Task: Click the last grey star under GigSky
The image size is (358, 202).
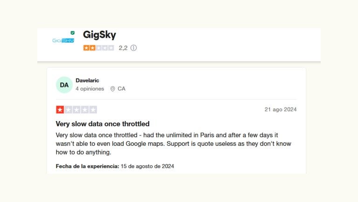Action: (x=111, y=47)
